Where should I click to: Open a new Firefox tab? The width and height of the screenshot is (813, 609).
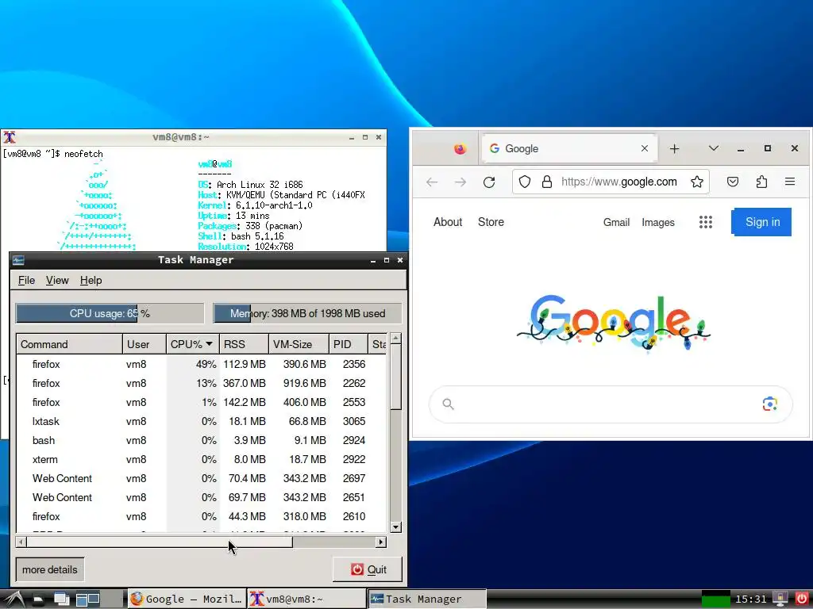(674, 149)
